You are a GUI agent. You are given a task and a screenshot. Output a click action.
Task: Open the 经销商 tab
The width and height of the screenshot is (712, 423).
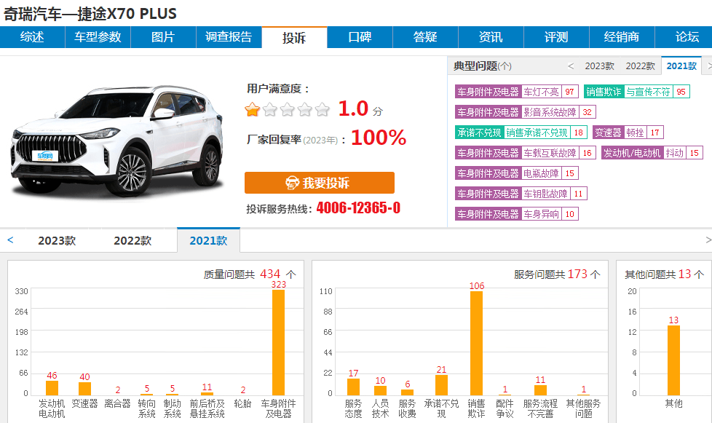(x=622, y=37)
